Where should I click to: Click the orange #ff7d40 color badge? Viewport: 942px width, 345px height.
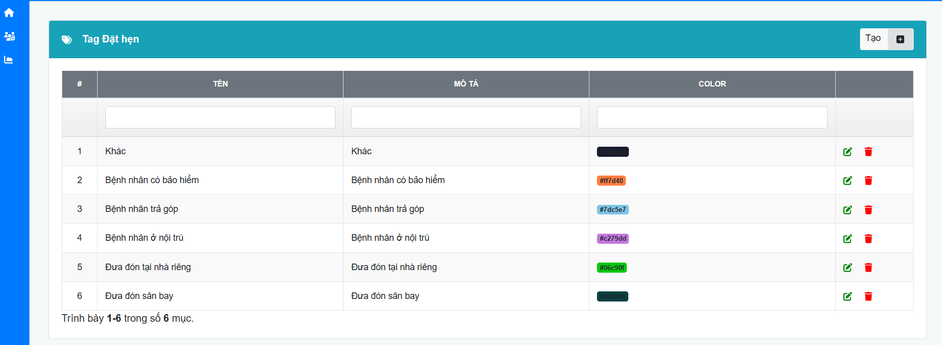coord(611,181)
